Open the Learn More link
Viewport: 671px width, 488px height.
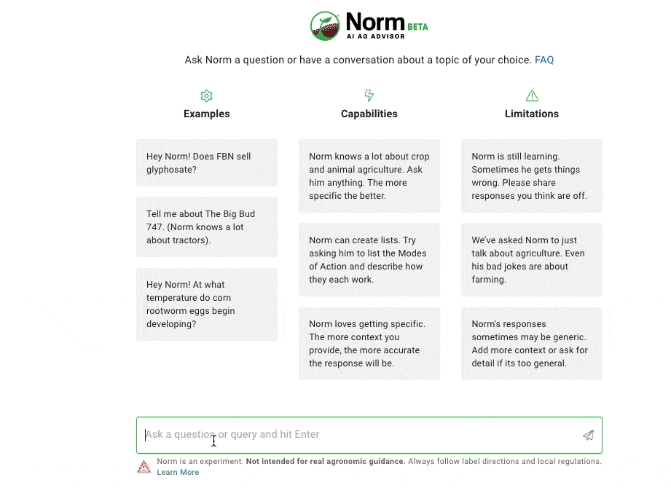(178, 472)
